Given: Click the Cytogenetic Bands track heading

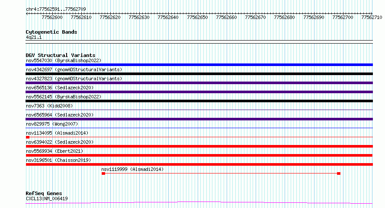Looking at the screenshot, I should [51, 32].
